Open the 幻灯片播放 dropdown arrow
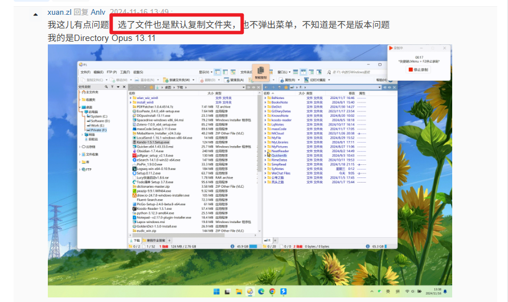 point(329,80)
